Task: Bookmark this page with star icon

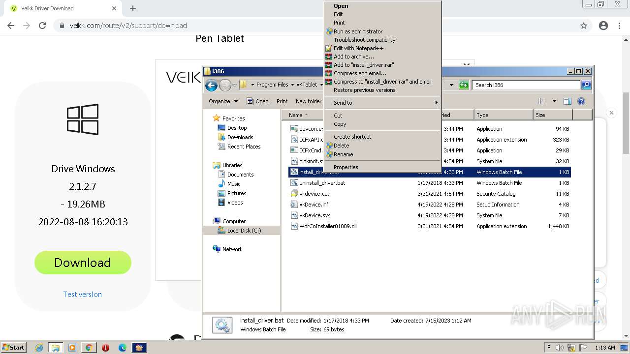Action: (584, 26)
